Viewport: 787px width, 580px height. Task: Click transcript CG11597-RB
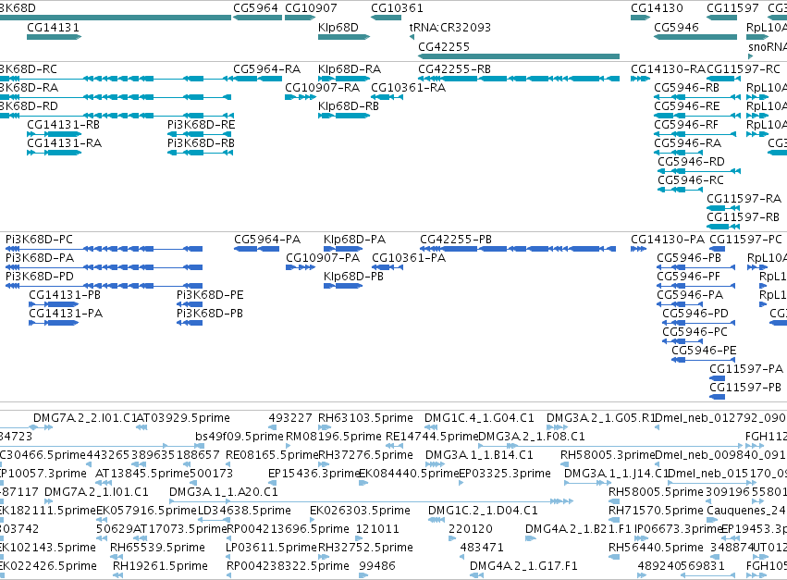point(723,227)
